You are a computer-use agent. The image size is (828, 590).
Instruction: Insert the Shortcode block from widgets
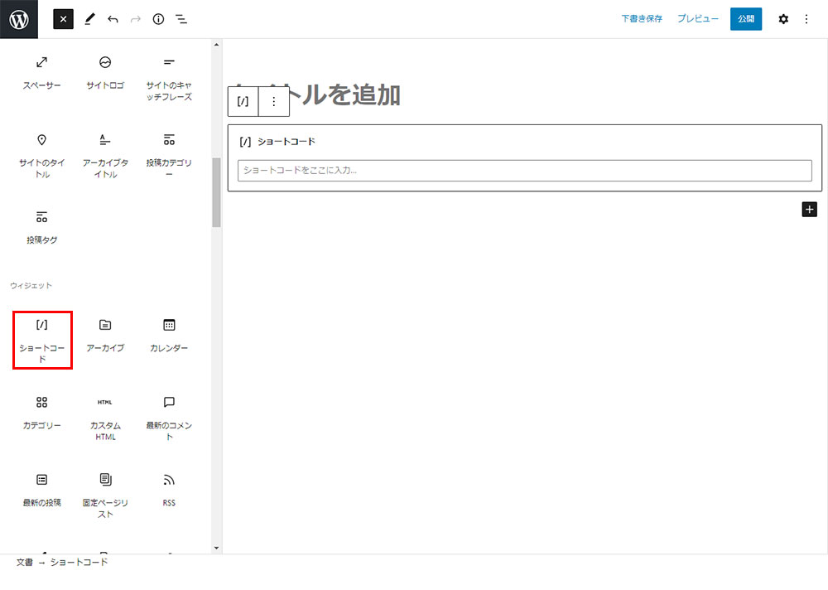click(x=42, y=340)
